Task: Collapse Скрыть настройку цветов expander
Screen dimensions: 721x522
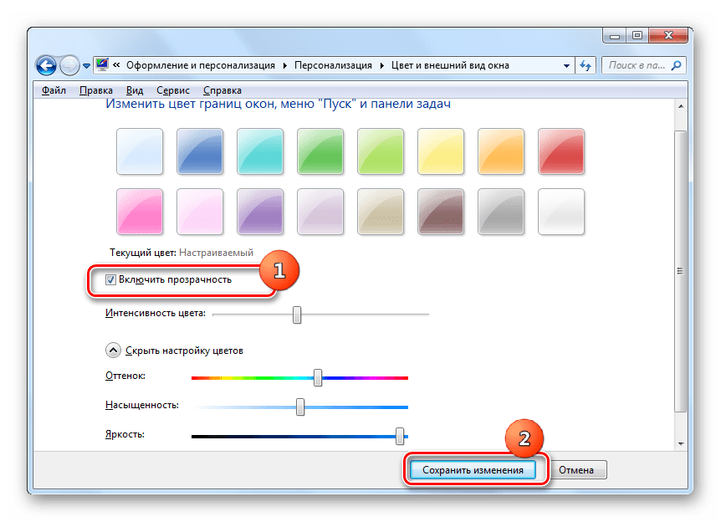Action: pyautogui.click(x=113, y=351)
